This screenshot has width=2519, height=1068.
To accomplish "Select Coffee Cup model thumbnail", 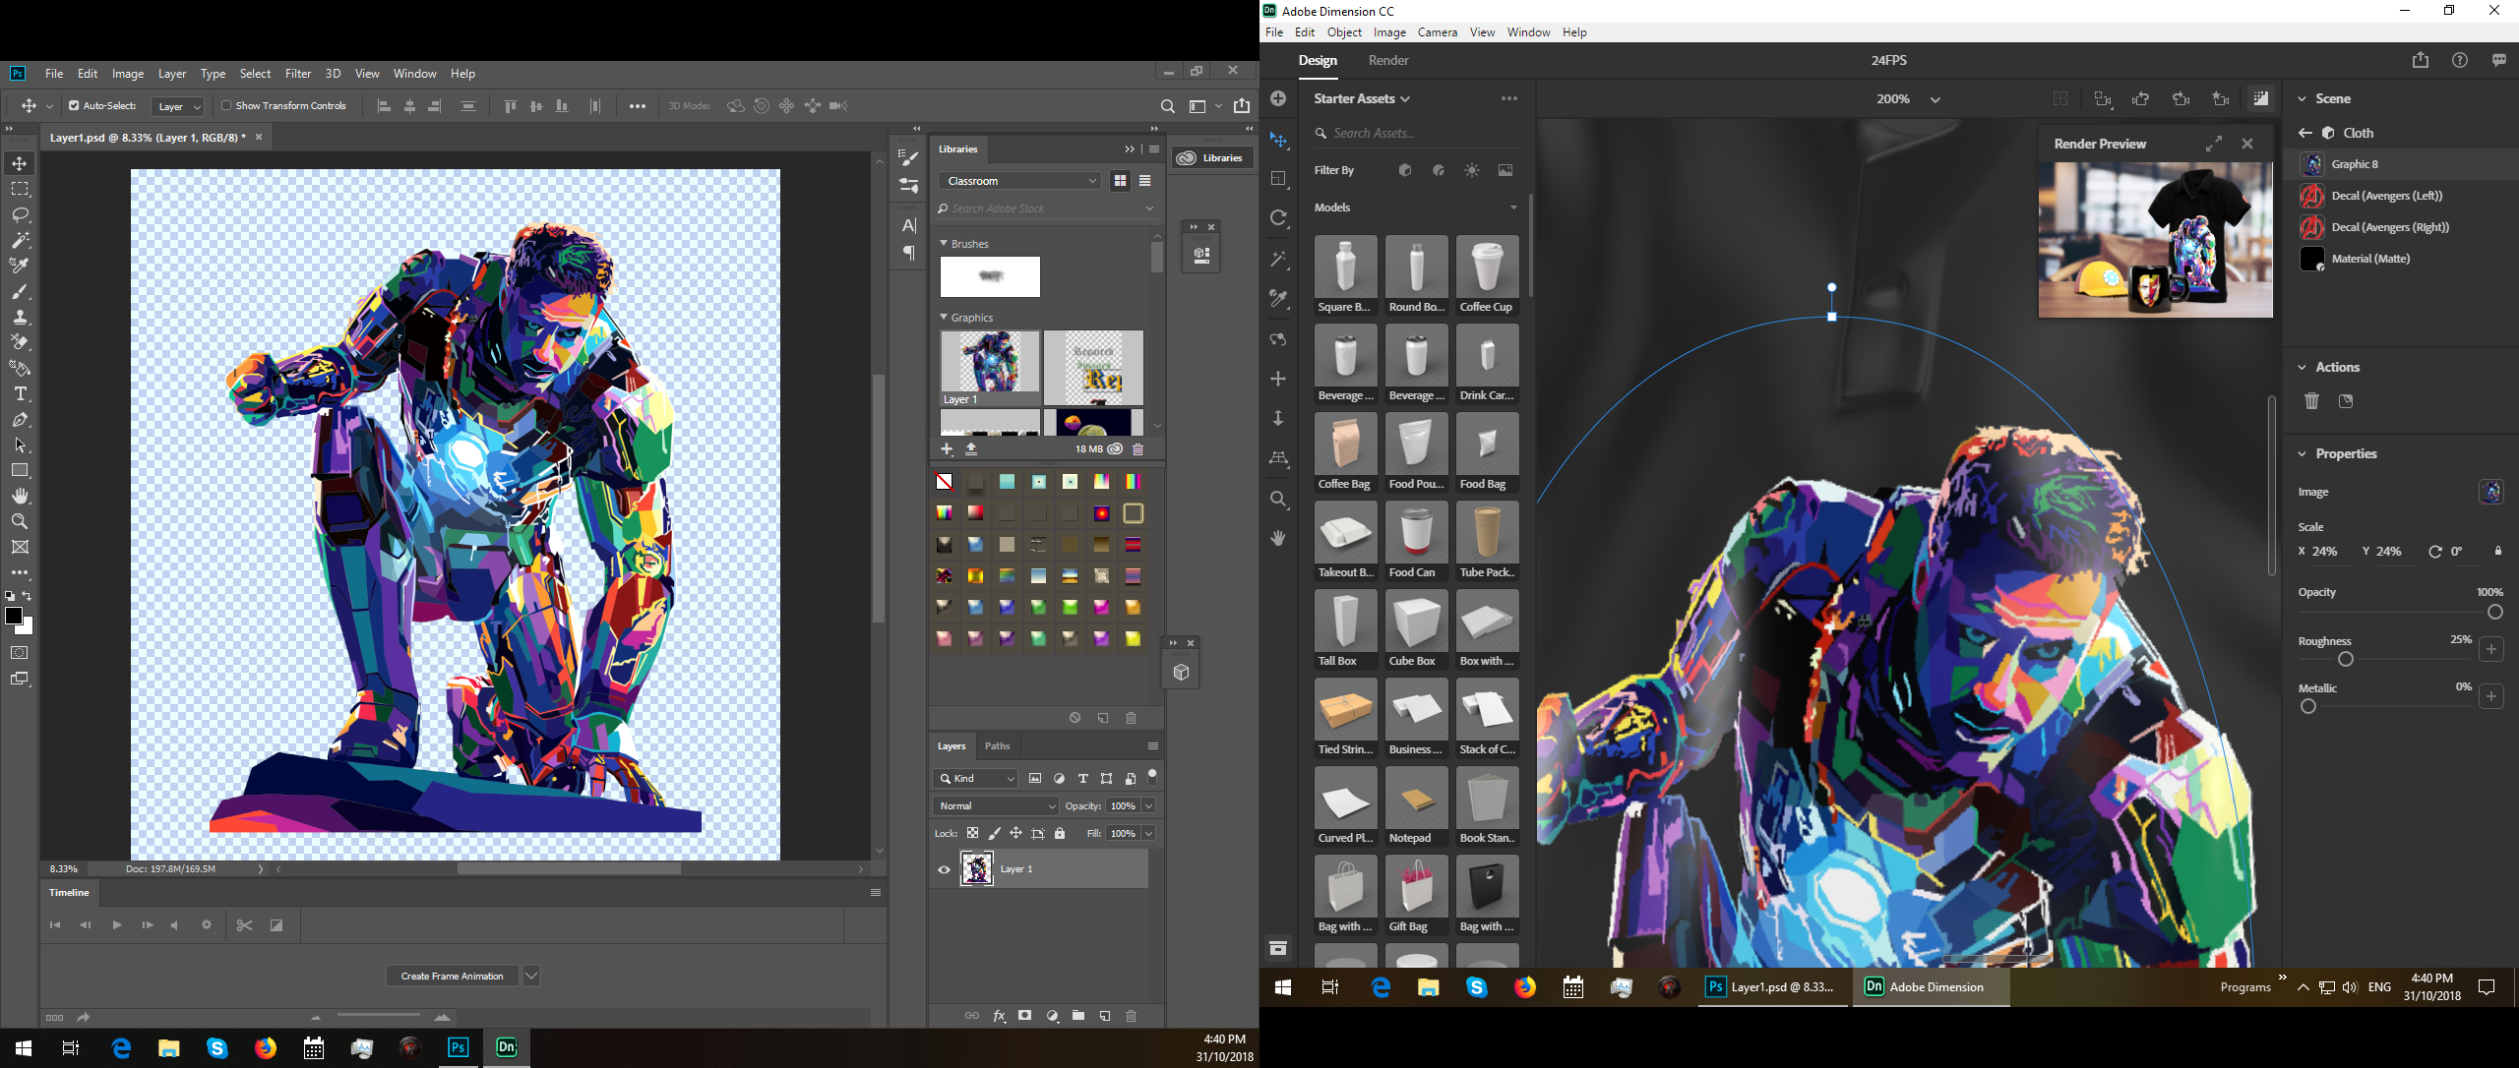I will click(1487, 275).
